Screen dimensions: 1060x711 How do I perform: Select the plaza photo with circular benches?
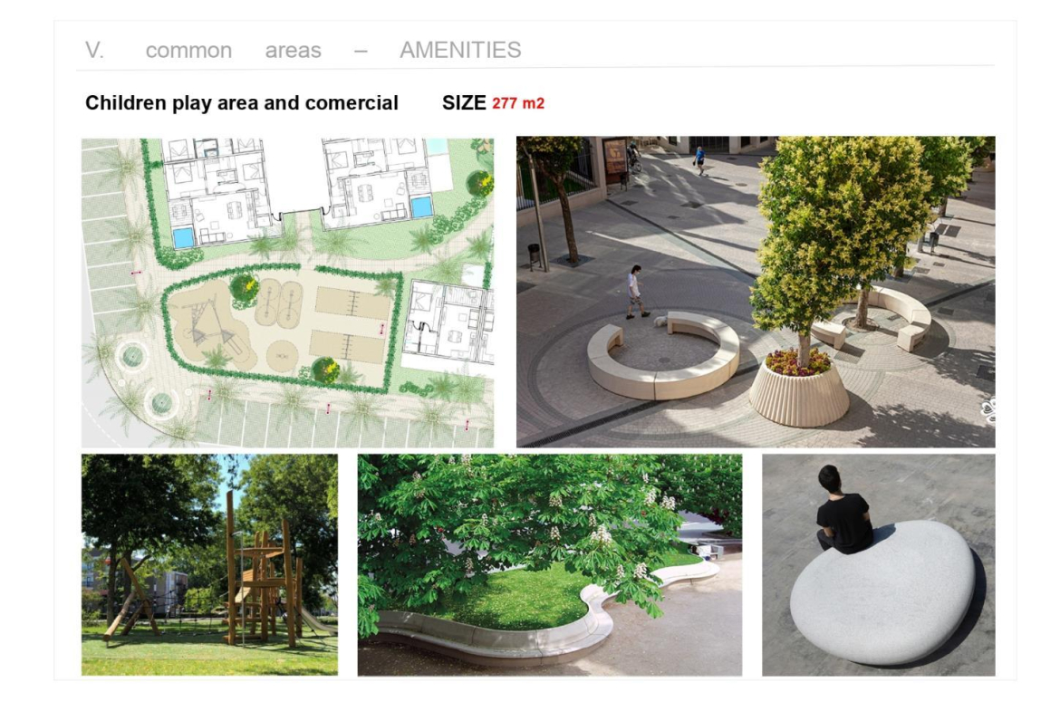pyautogui.click(x=755, y=292)
